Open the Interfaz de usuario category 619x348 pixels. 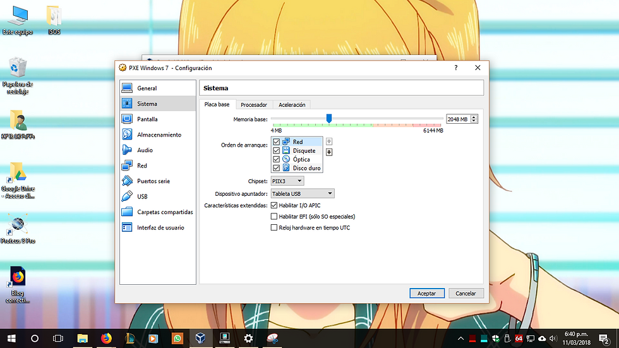(157, 227)
